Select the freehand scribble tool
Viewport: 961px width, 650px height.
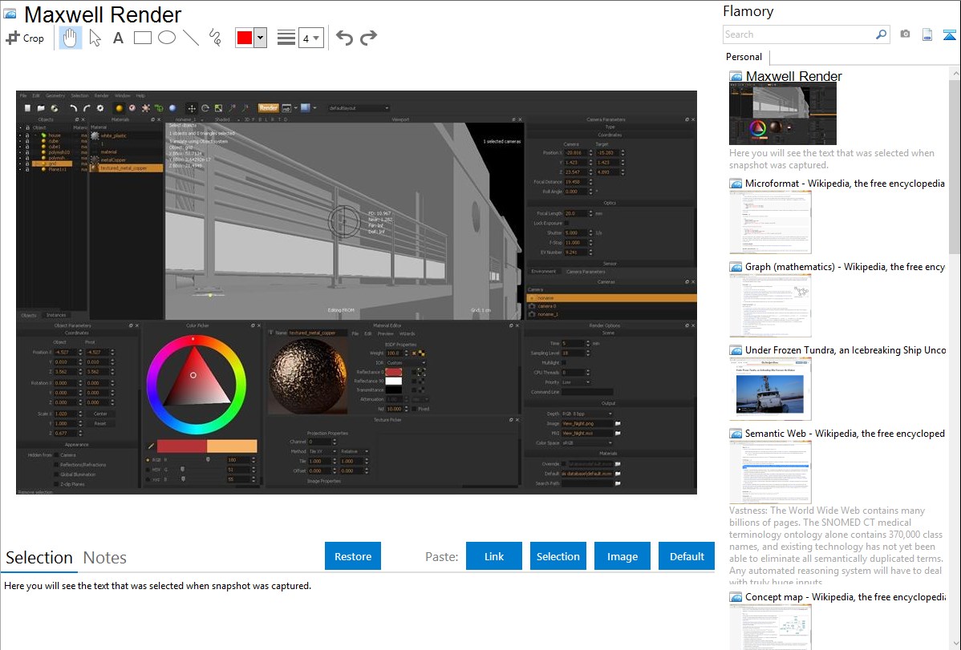point(215,38)
